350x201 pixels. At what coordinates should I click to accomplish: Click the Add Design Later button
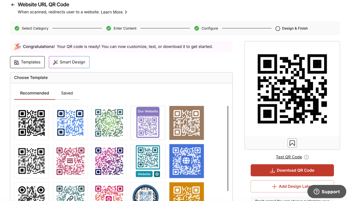point(292,187)
